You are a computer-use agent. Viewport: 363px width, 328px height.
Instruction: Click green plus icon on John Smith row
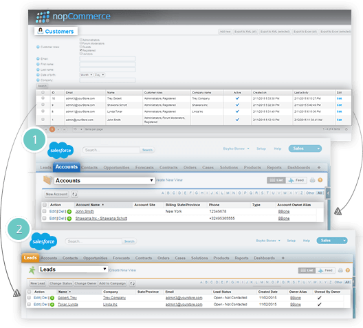coord(69,212)
